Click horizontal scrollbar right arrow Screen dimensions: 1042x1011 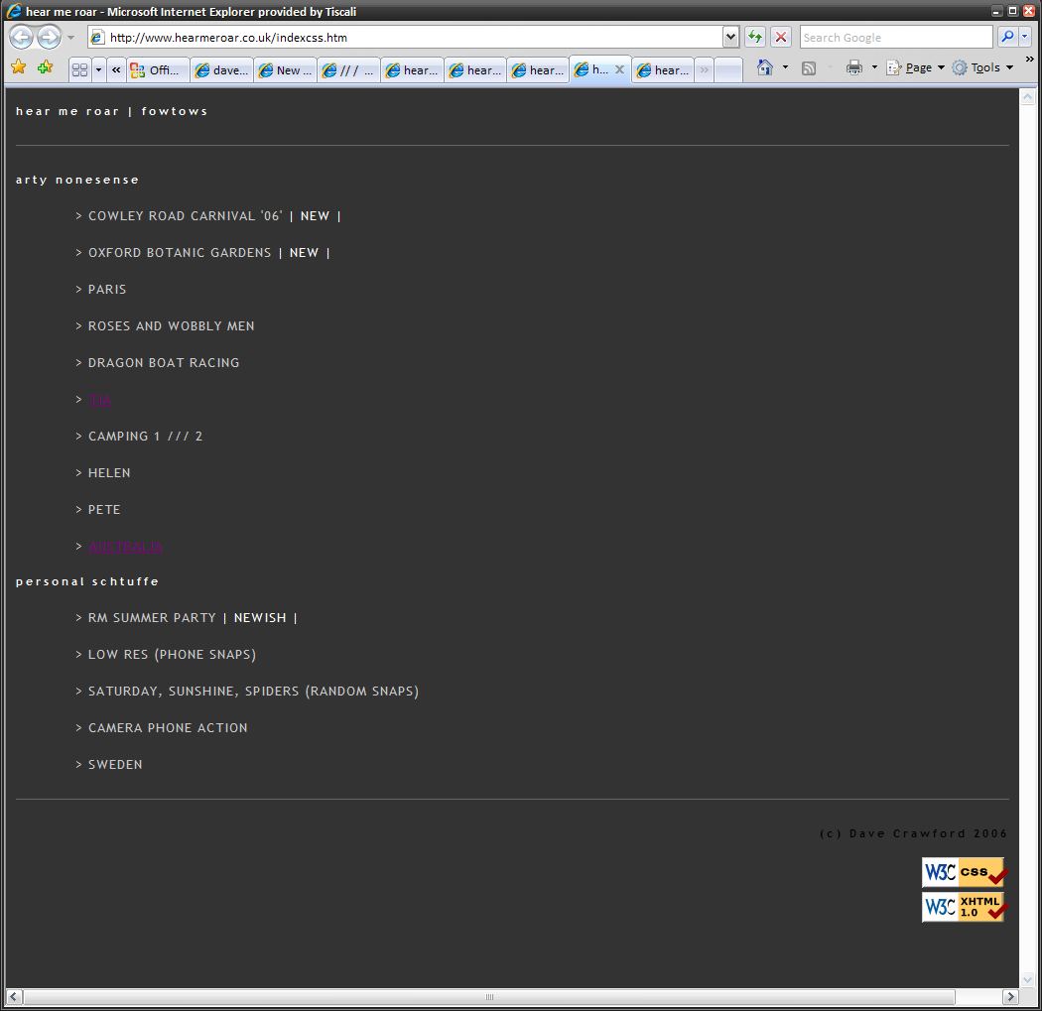pos(1011,996)
